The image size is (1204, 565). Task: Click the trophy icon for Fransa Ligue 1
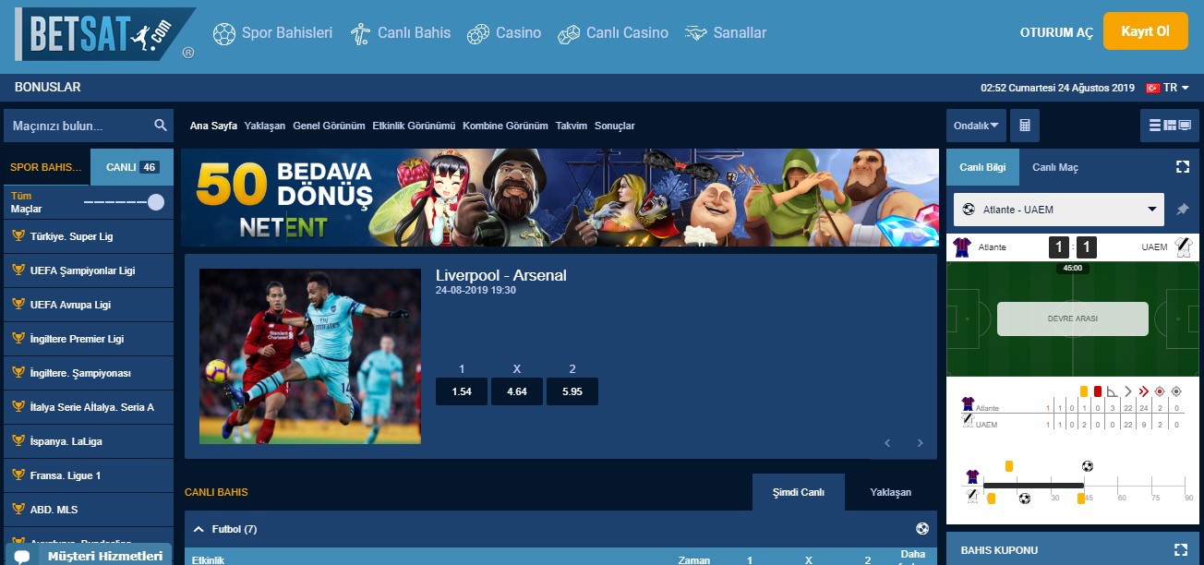(18, 475)
